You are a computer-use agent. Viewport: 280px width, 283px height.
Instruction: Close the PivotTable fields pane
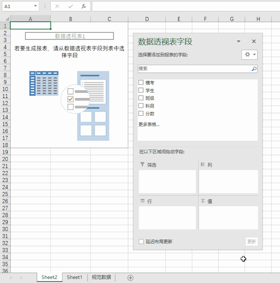[254, 41]
